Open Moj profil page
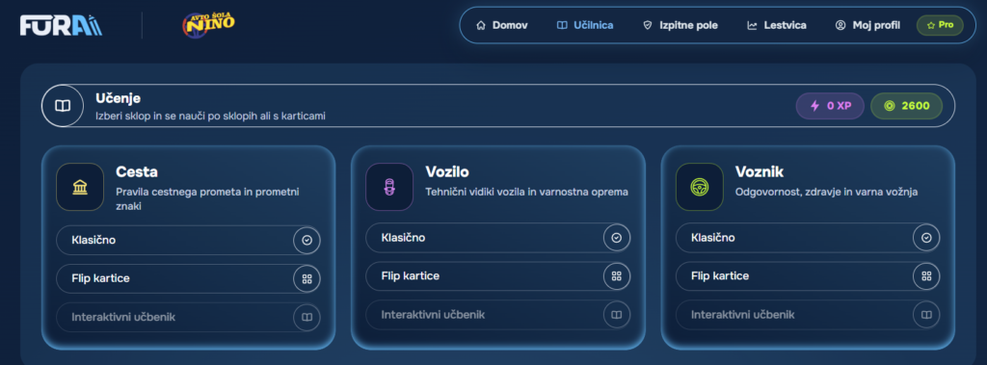 (868, 25)
